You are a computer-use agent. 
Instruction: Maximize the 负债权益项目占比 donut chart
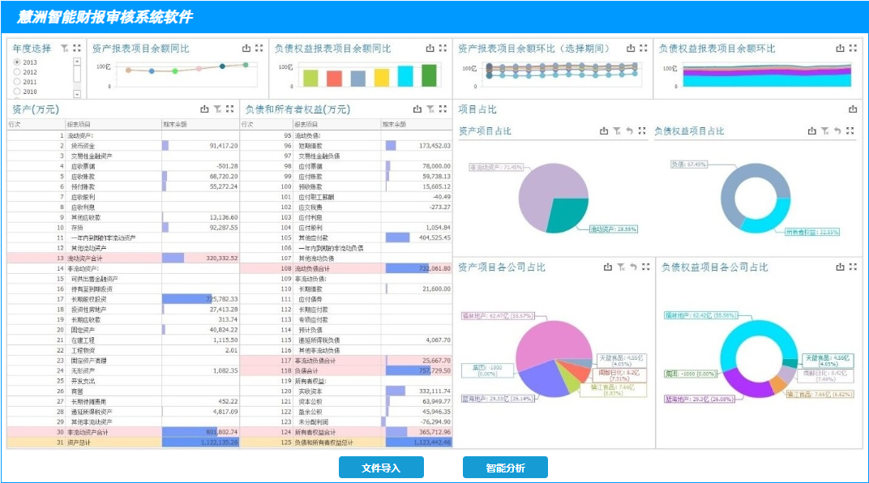point(850,130)
